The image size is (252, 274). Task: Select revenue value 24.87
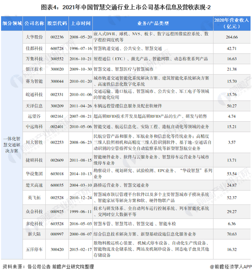[x=232, y=185]
